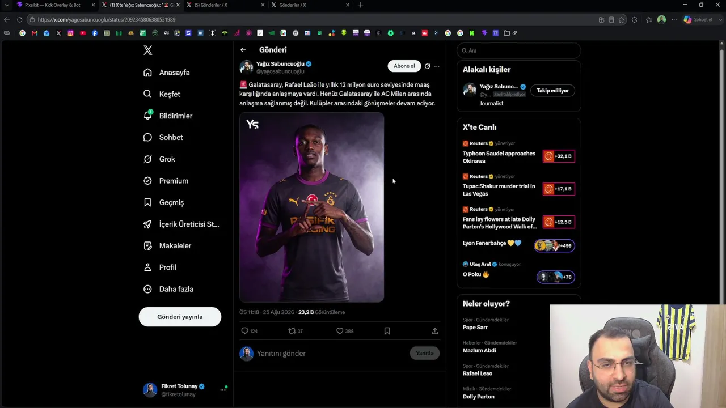Click the Makaleler icon in sidebar
This screenshot has height=408, width=726.
[147, 246]
